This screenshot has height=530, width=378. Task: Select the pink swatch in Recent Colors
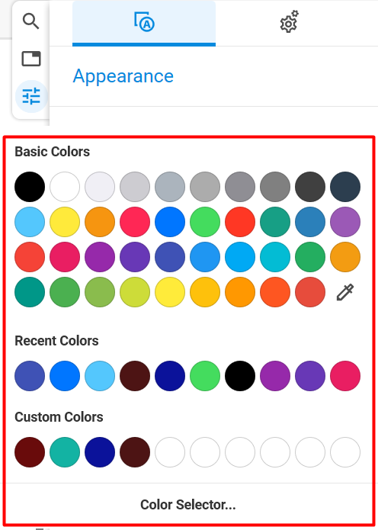pyautogui.click(x=345, y=376)
